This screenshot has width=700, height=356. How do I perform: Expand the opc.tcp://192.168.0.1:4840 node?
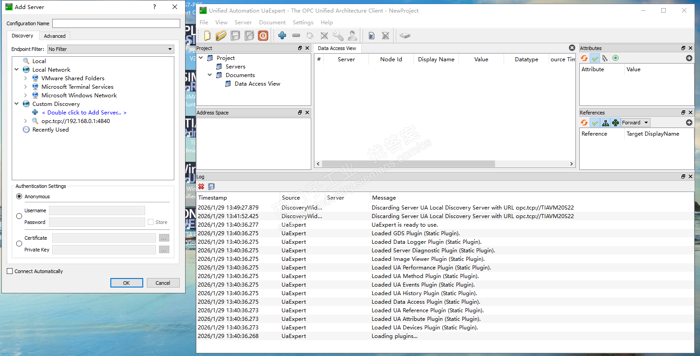pyautogui.click(x=26, y=121)
